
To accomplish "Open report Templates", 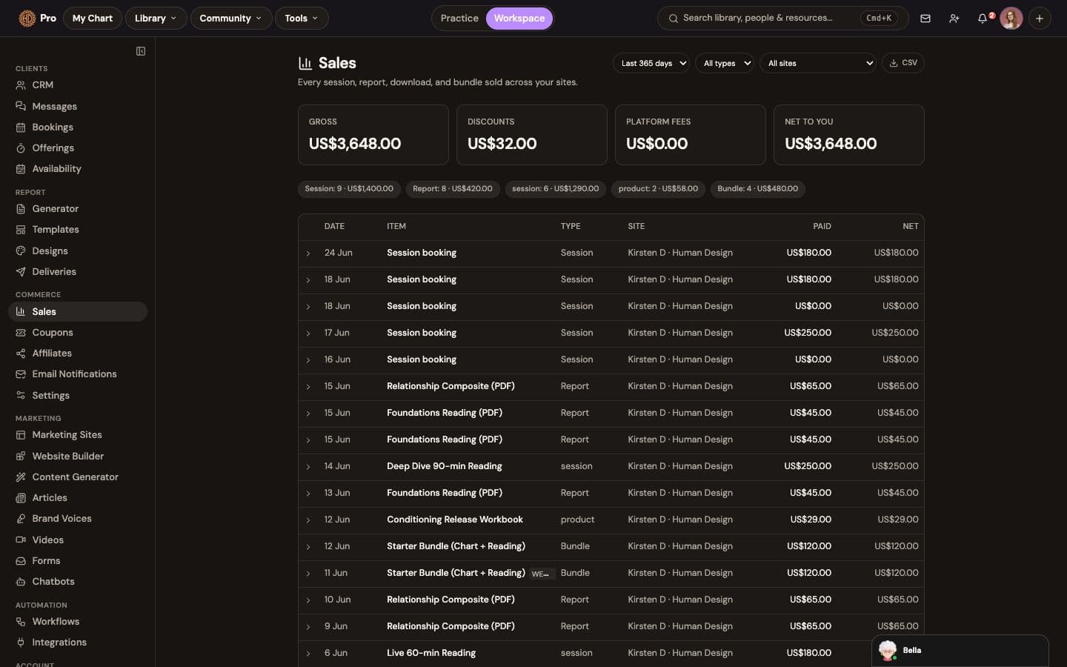I will [77, 230].
